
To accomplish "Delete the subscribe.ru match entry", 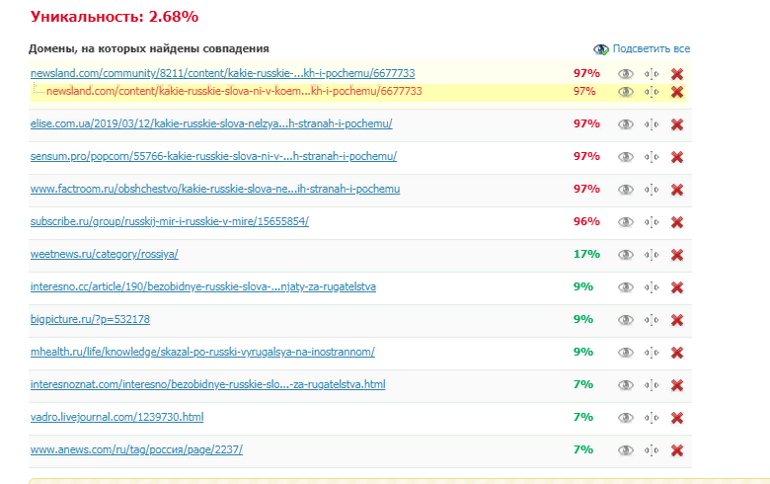I will pos(677,222).
